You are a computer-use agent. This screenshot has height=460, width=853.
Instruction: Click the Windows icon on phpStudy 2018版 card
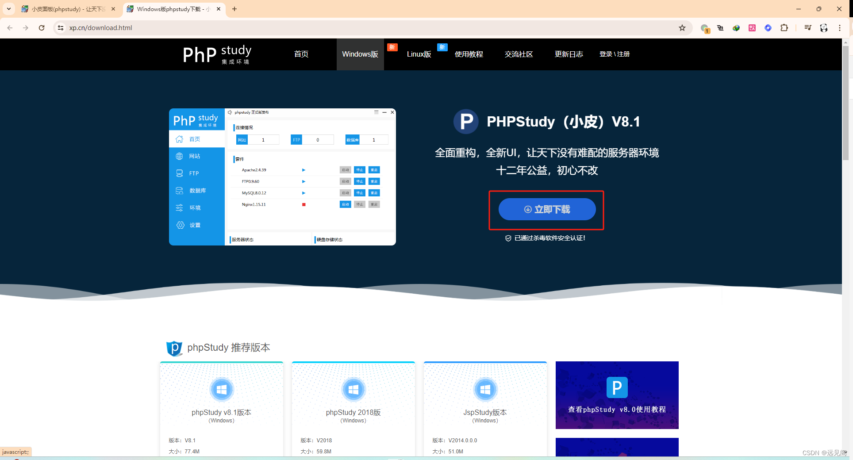coord(353,390)
